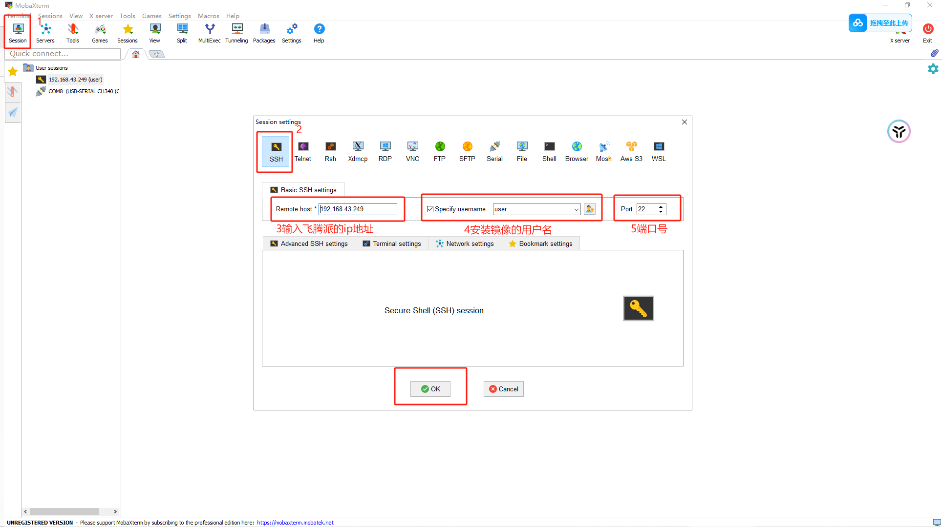Click the home tab icon
Image resolution: width=942 pixels, height=527 pixels.
(136, 54)
